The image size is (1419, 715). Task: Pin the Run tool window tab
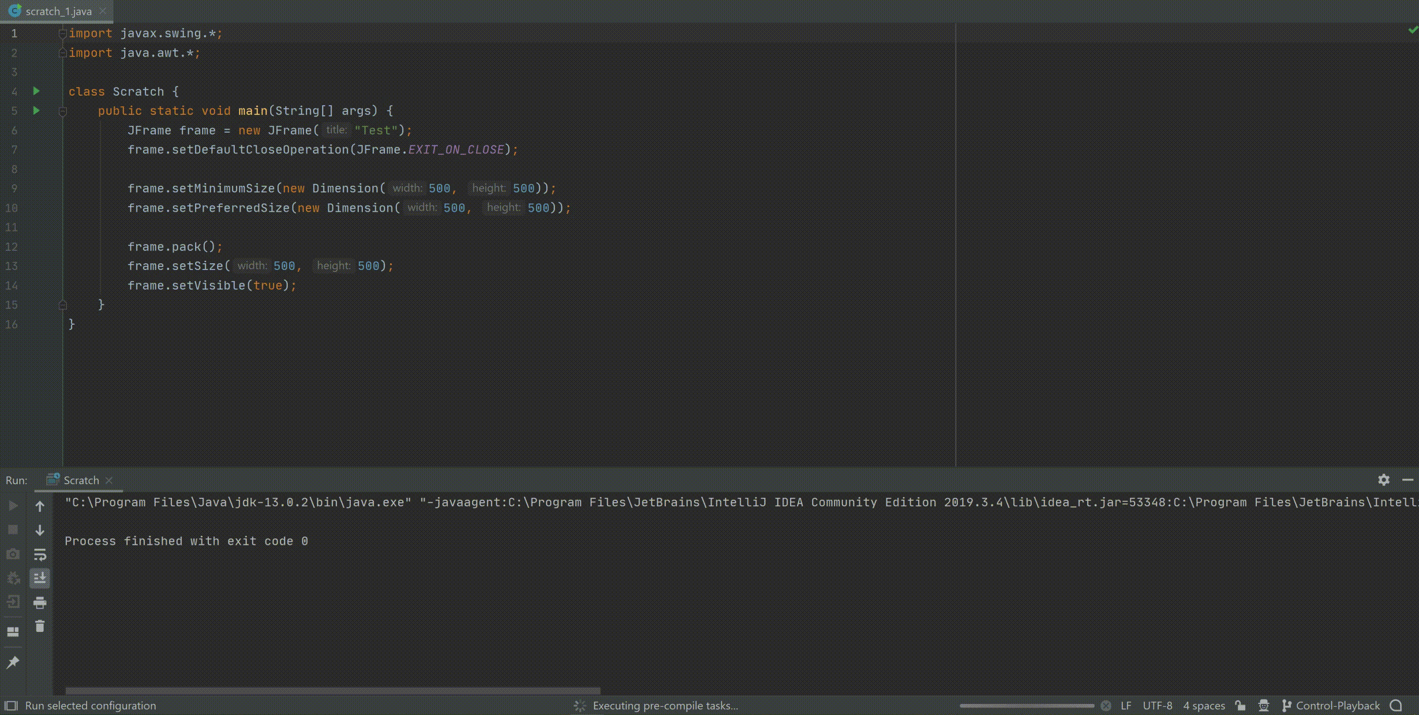tap(13, 662)
